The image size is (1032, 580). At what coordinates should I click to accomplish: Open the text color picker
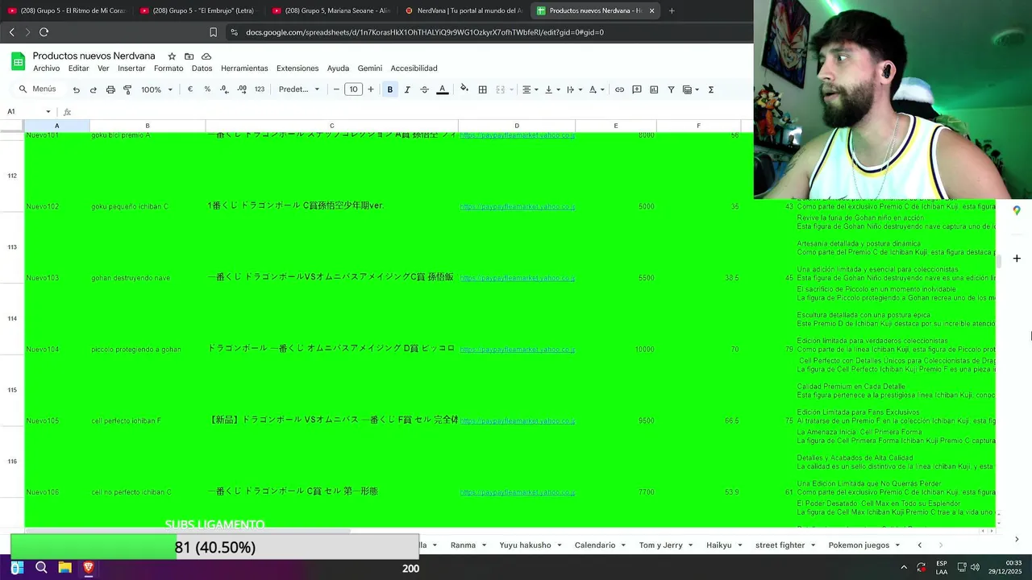(442, 89)
